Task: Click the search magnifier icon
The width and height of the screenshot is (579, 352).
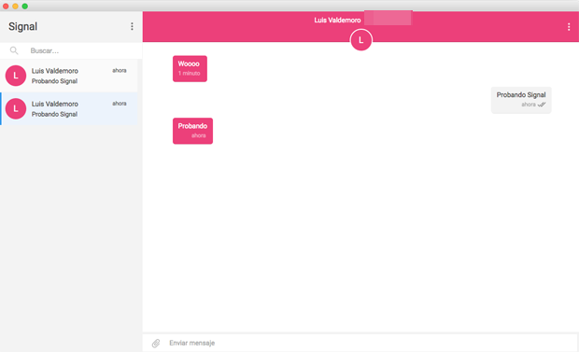Action: [14, 50]
